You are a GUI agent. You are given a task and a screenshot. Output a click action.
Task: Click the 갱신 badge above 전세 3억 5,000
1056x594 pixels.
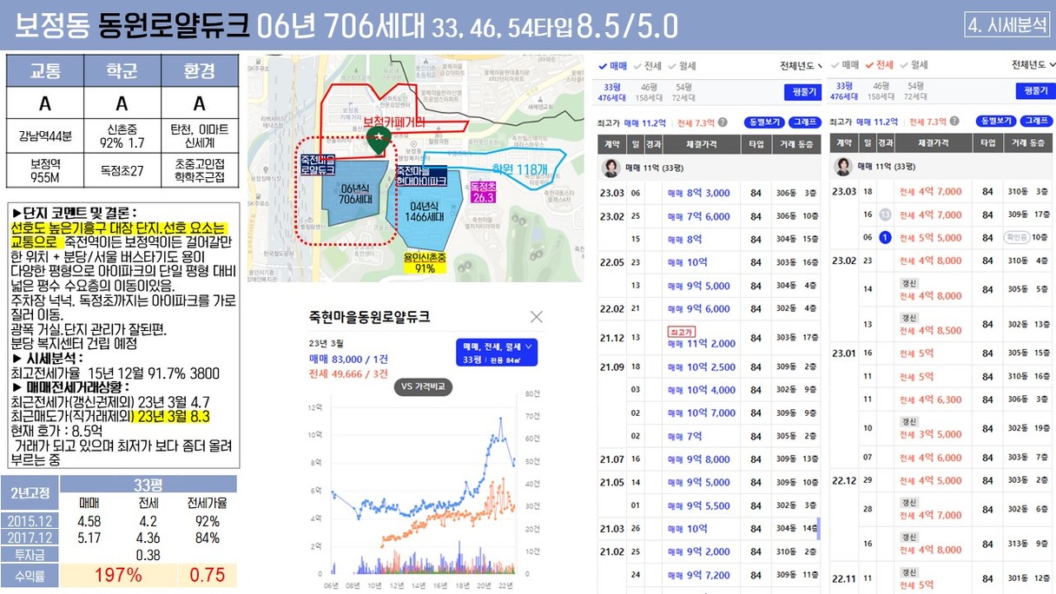(x=908, y=422)
